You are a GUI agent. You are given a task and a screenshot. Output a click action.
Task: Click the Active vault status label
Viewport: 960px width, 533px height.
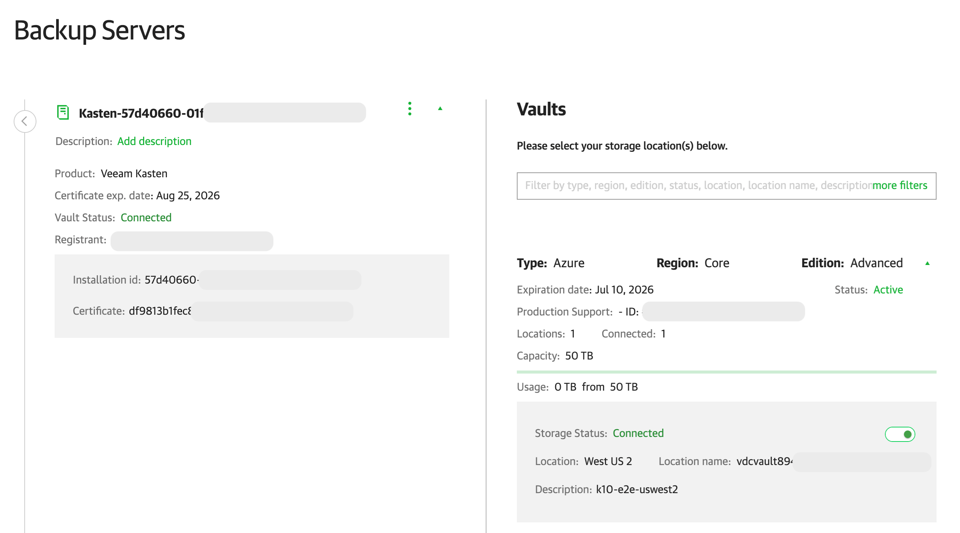click(x=888, y=290)
